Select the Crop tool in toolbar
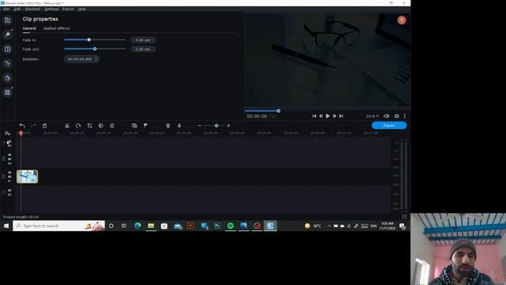Screen dimensions: 506x285 [89, 126]
